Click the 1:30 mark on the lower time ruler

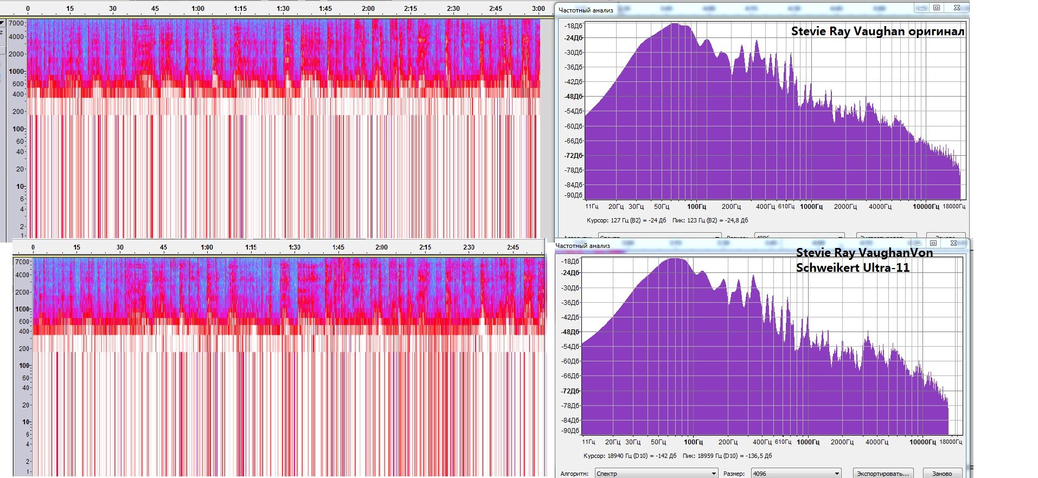pos(294,247)
